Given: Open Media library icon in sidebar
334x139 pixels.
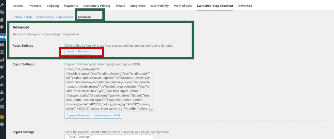Looking at the screenshot, I should (2, 13).
